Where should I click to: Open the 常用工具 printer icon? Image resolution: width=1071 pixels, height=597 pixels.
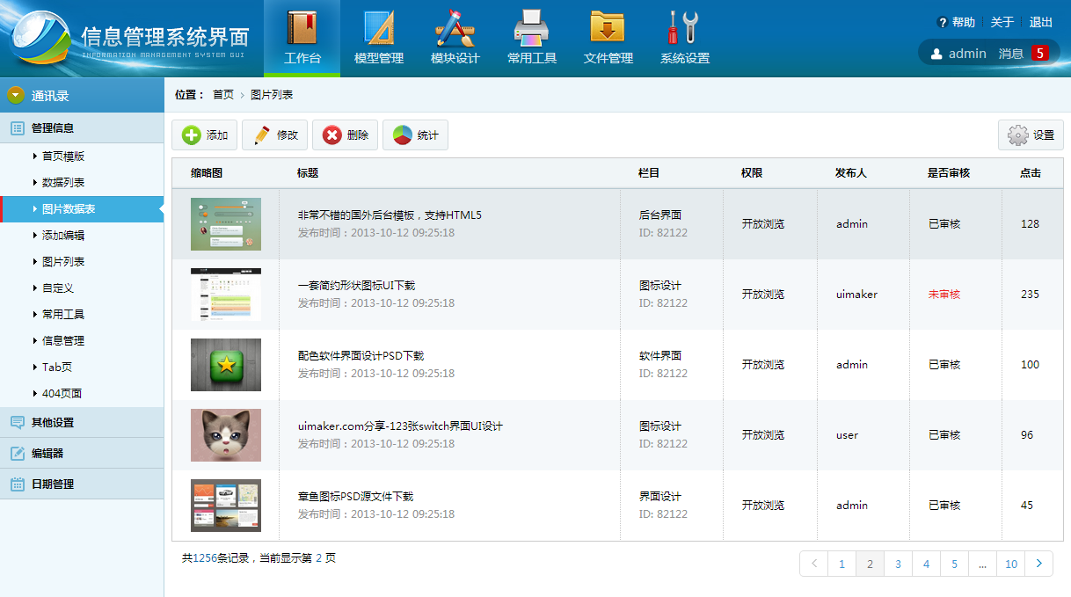(x=532, y=28)
